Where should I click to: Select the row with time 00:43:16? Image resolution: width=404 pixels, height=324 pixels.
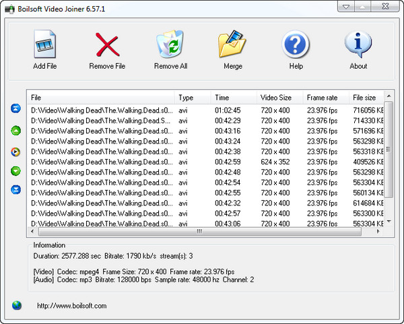pos(205,131)
